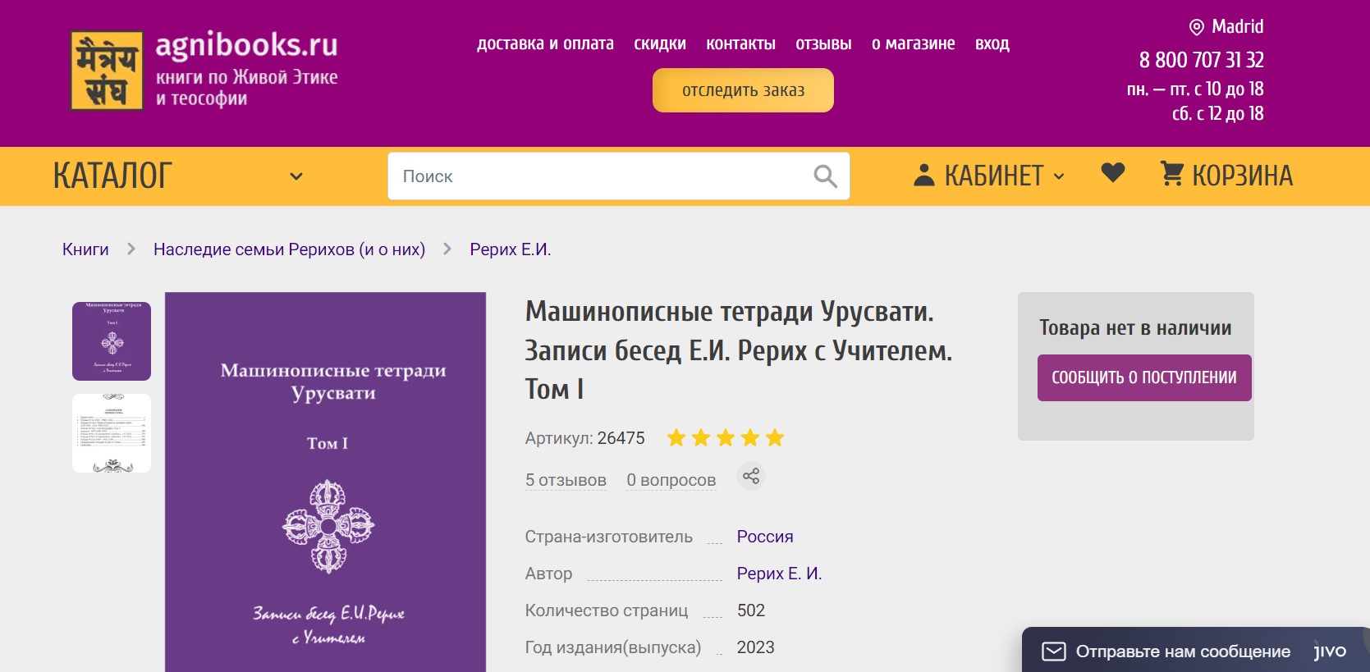Open the доставка и оплата menu item
This screenshot has width=1370, height=672.
(x=545, y=43)
